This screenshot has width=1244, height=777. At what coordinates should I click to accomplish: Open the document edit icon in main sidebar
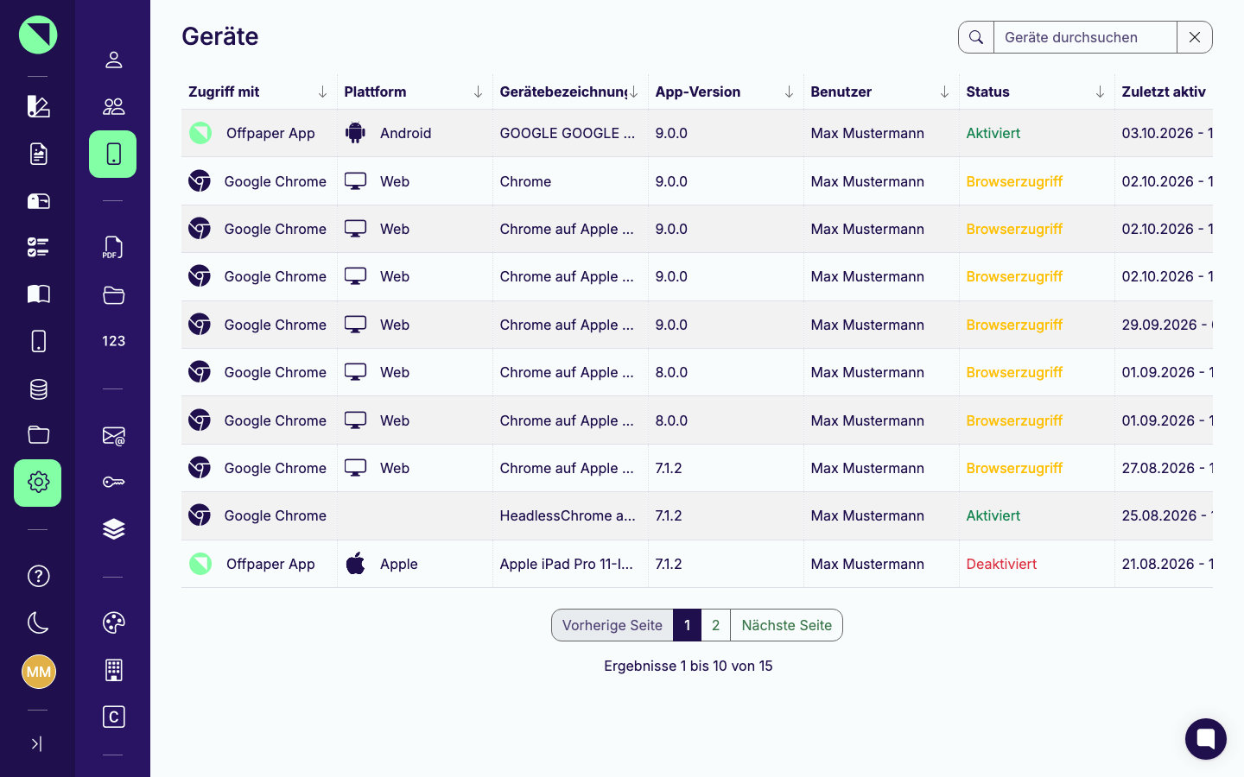coord(38,154)
